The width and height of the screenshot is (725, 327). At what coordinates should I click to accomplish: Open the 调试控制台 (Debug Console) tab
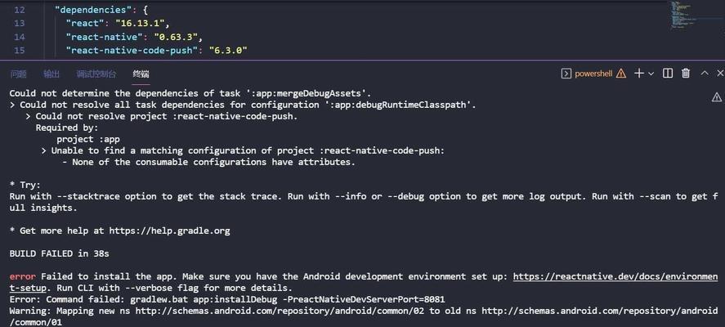click(96, 74)
